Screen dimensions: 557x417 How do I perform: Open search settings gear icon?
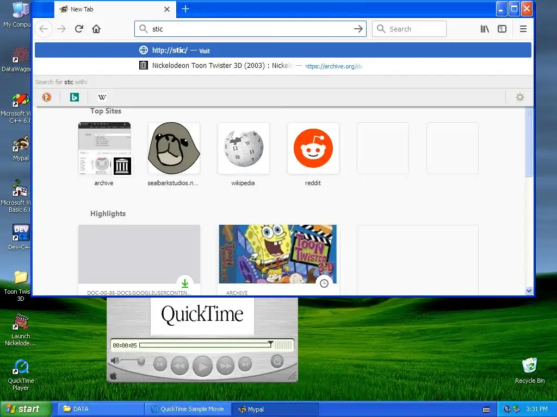(x=519, y=97)
